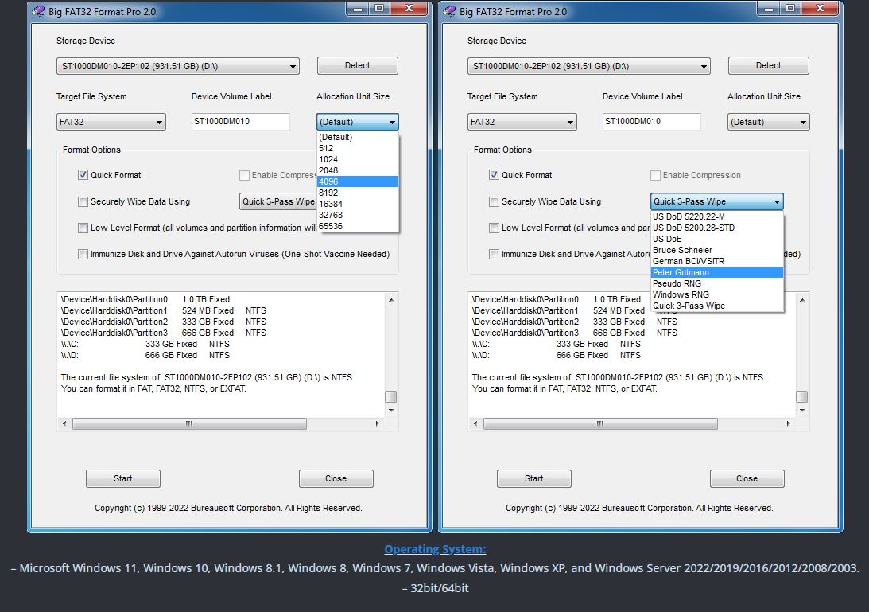Choose 4096 allocation unit size
This screenshot has width=869, height=612.
(x=358, y=181)
